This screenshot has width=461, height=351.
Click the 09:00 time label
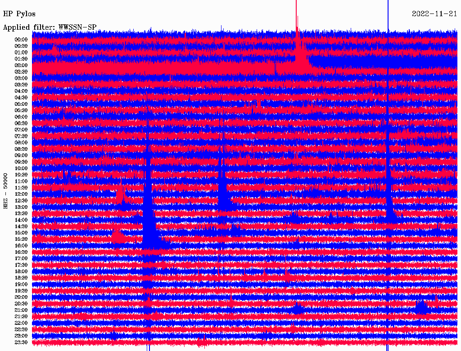point(21,156)
